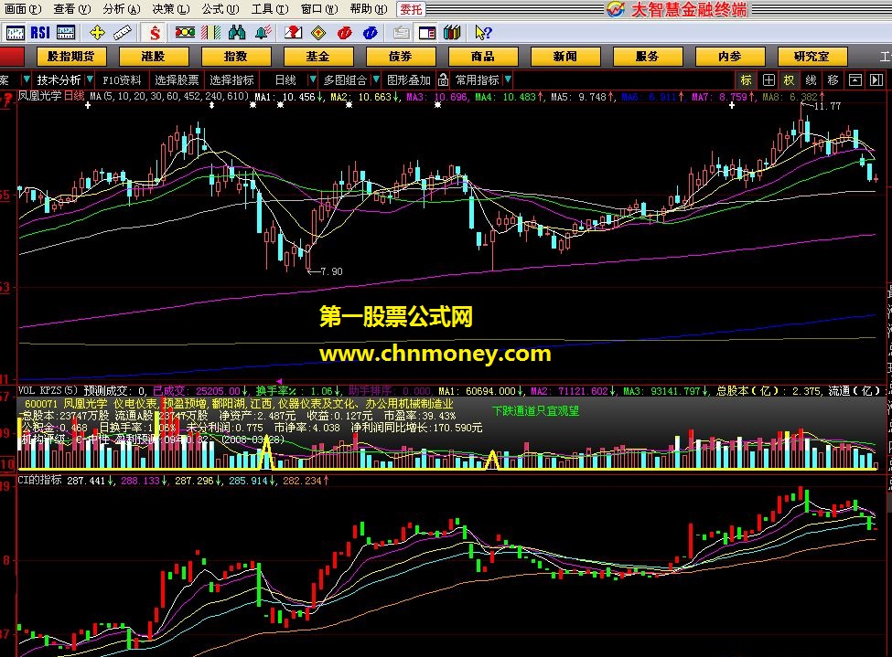Image resolution: width=892 pixels, height=657 pixels.
Task: Open the 公式(U) menu
Action: click(x=220, y=9)
